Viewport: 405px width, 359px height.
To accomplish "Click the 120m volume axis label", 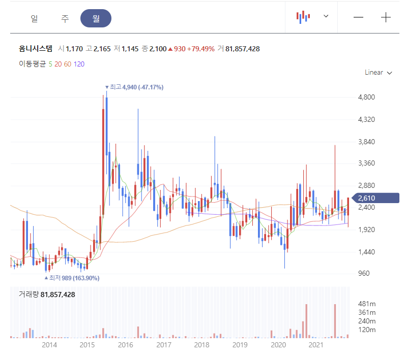I will [x=367, y=330].
